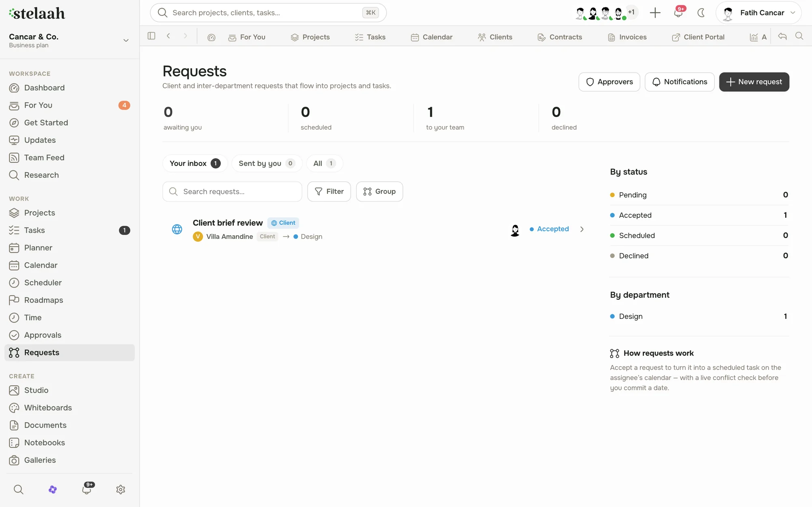Open Projects in the sidebar
Image resolution: width=812 pixels, height=507 pixels.
(69, 213)
